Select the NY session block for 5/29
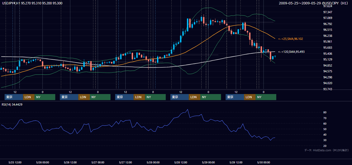The height and width of the screenshot is (165, 352). click(x=266, y=97)
